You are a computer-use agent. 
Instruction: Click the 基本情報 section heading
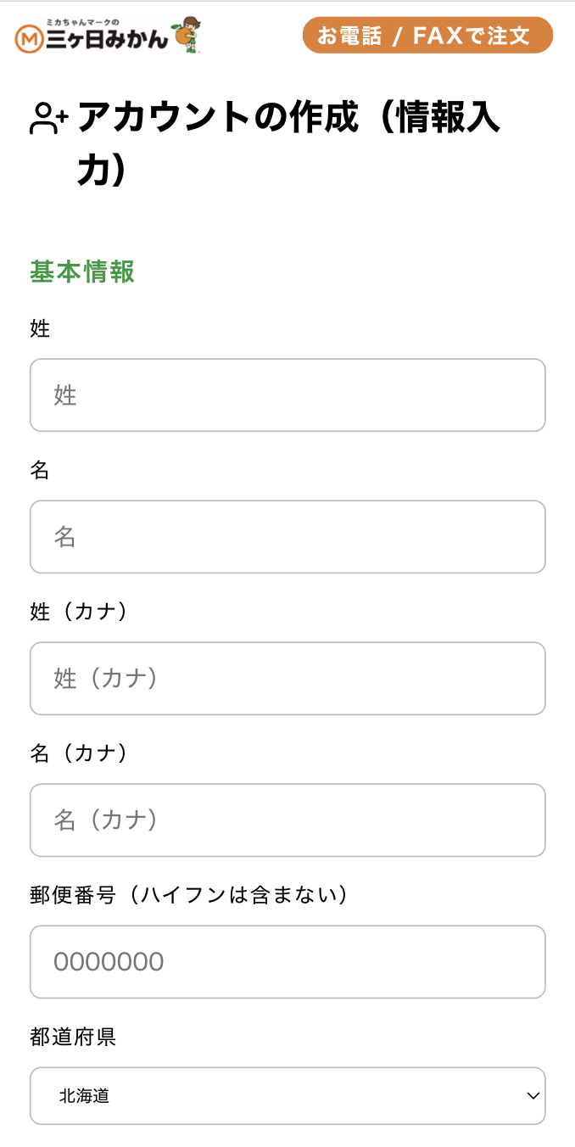pos(81,272)
